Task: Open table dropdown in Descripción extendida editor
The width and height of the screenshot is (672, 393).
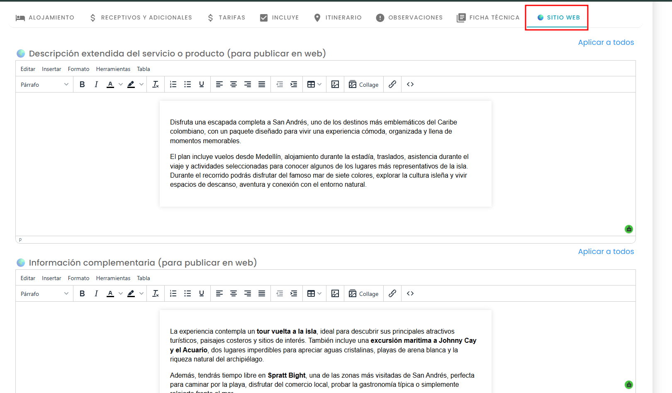Action: (314, 84)
